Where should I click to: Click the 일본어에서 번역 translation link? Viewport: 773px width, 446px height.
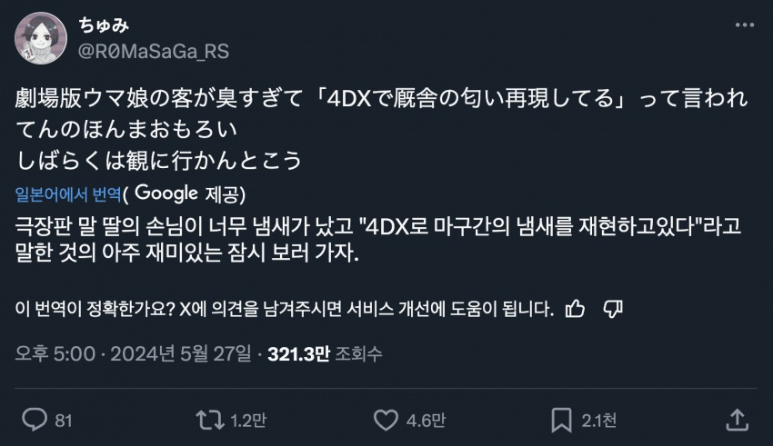[68, 194]
